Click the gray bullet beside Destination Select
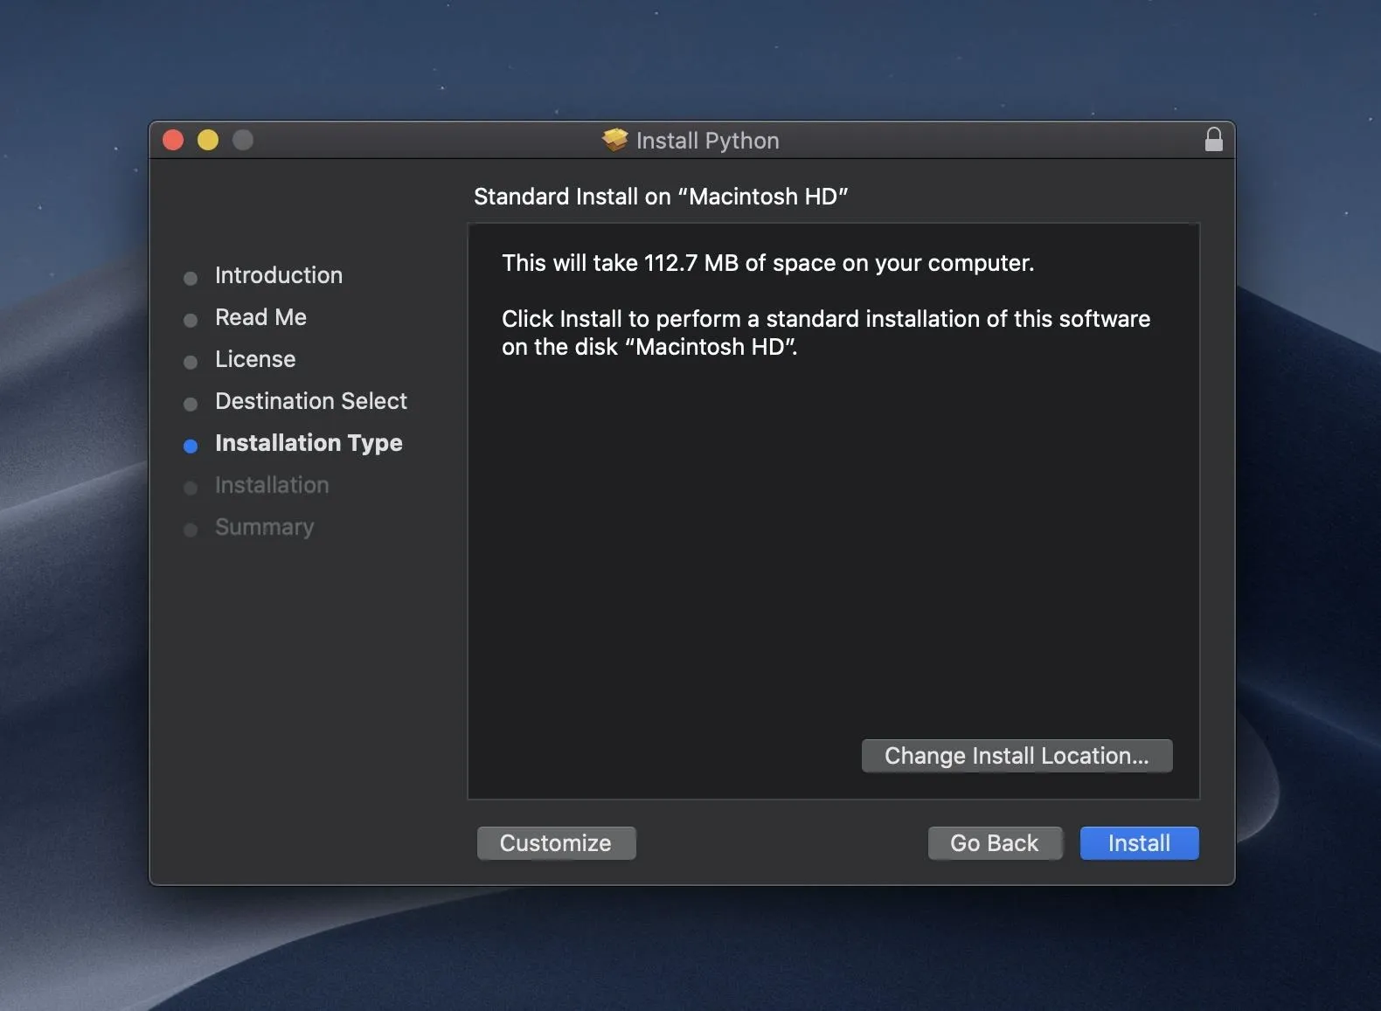This screenshot has width=1381, height=1011. (191, 405)
